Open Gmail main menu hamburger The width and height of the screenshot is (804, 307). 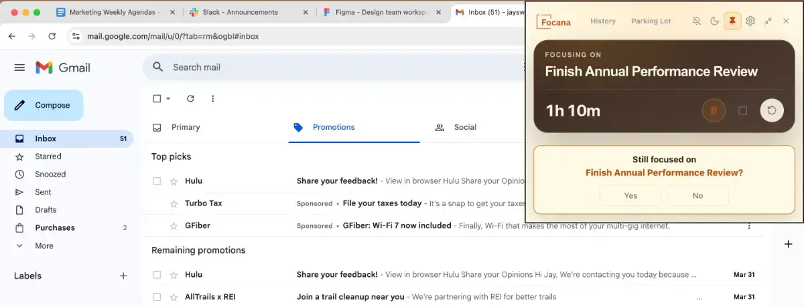point(19,68)
